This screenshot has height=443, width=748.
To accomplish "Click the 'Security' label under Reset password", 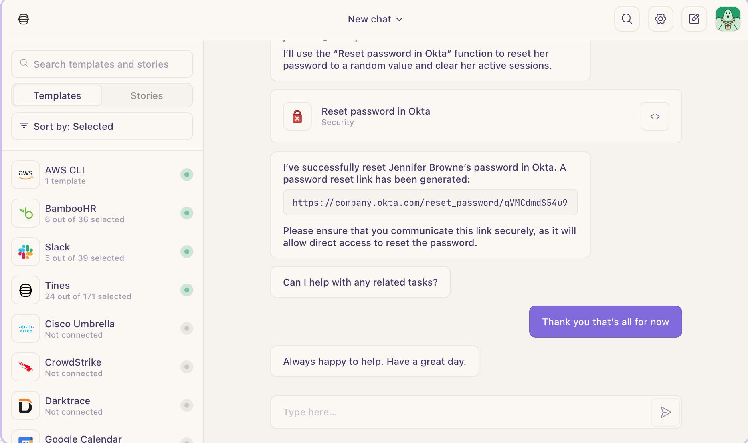I will coord(338,122).
